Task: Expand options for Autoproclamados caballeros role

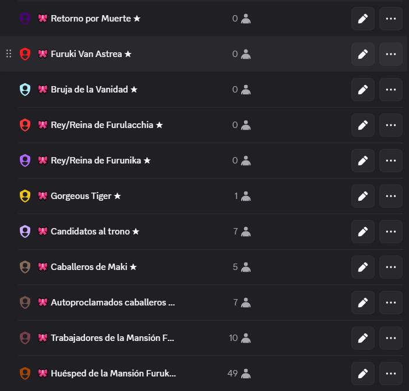Action: [391, 303]
